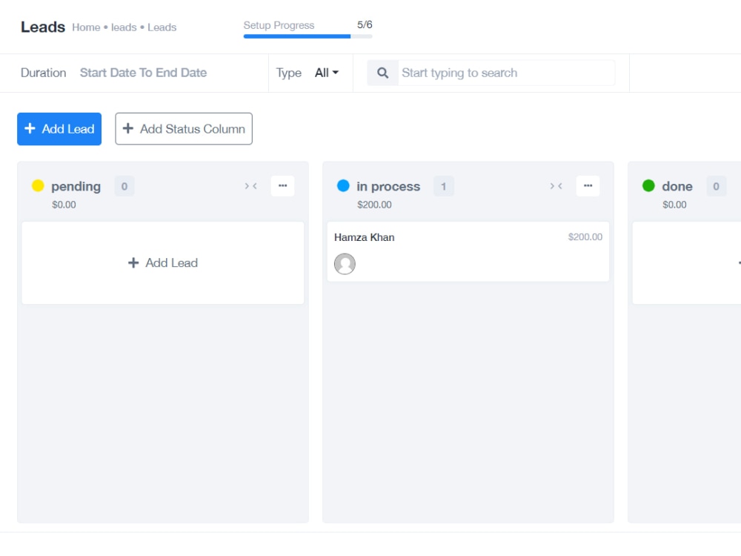The height and width of the screenshot is (556, 741).
Task: Click the Setup Progress bar
Action: [308, 36]
